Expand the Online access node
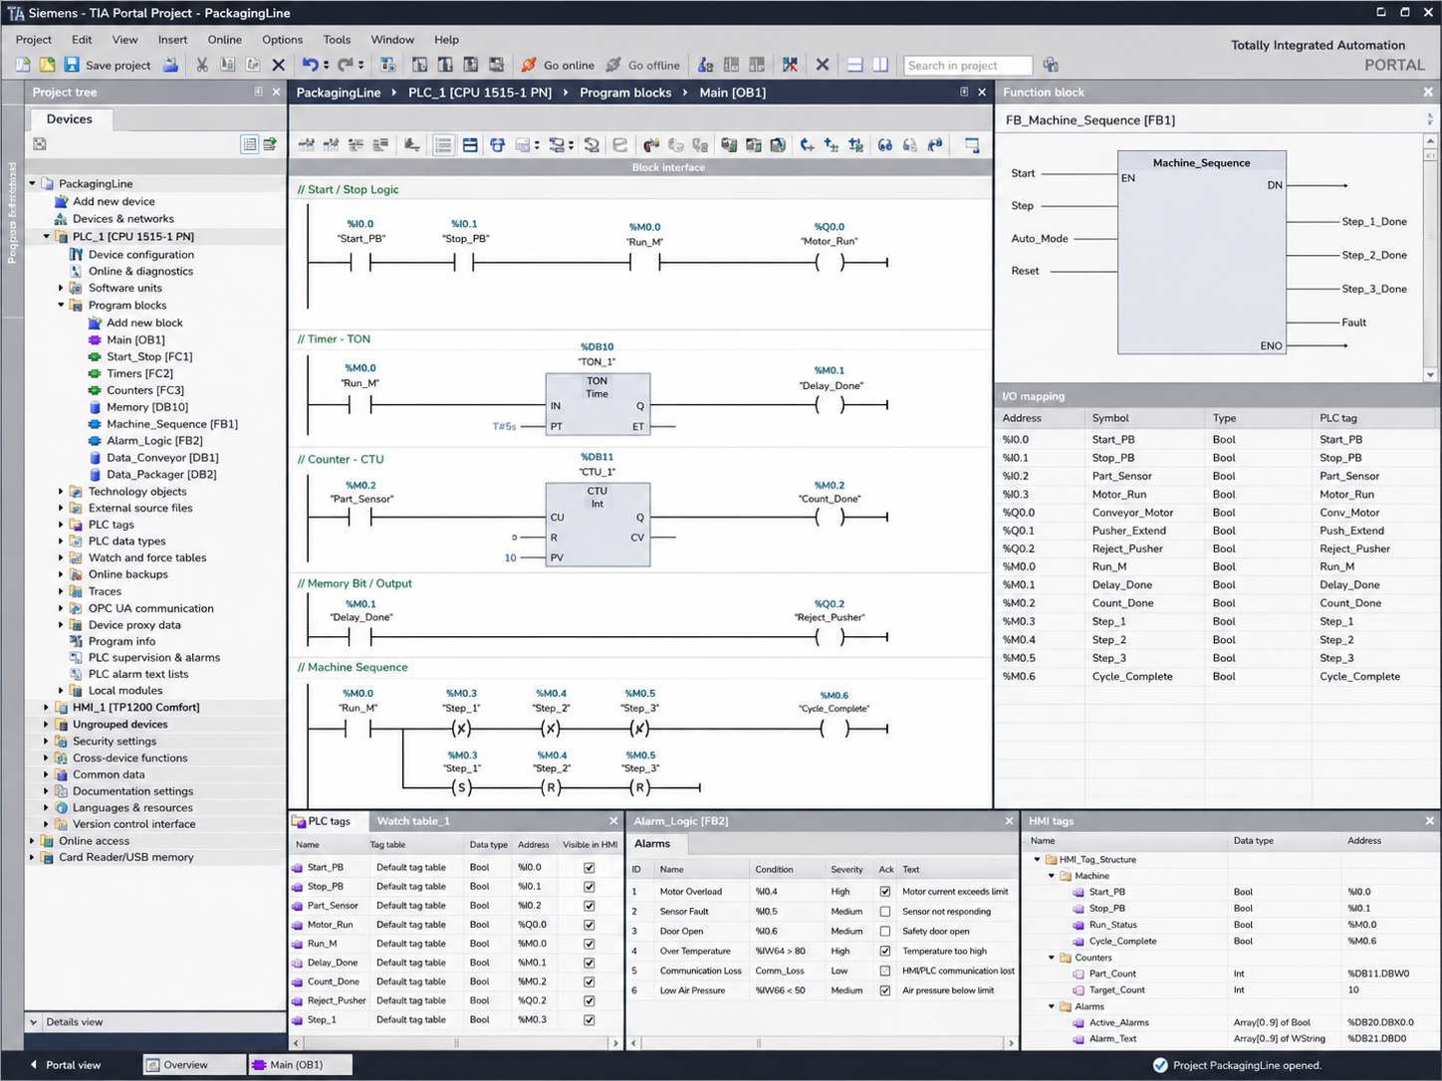This screenshot has height=1081, width=1442. [32, 841]
